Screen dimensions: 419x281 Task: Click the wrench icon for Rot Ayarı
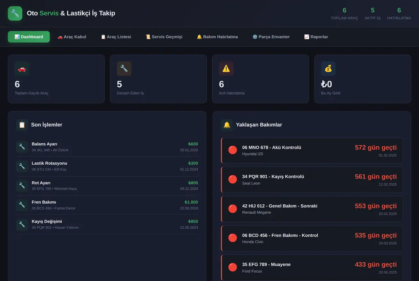pos(22,185)
